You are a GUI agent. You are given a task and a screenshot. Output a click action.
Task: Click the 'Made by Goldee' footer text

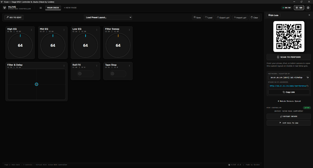click(x=253, y=165)
